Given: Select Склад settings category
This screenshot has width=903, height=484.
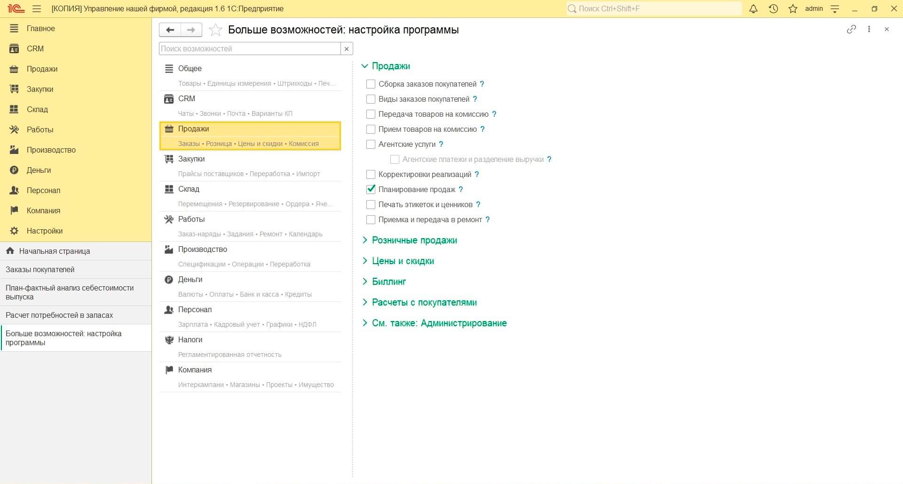Looking at the screenshot, I should tap(250, 196).
